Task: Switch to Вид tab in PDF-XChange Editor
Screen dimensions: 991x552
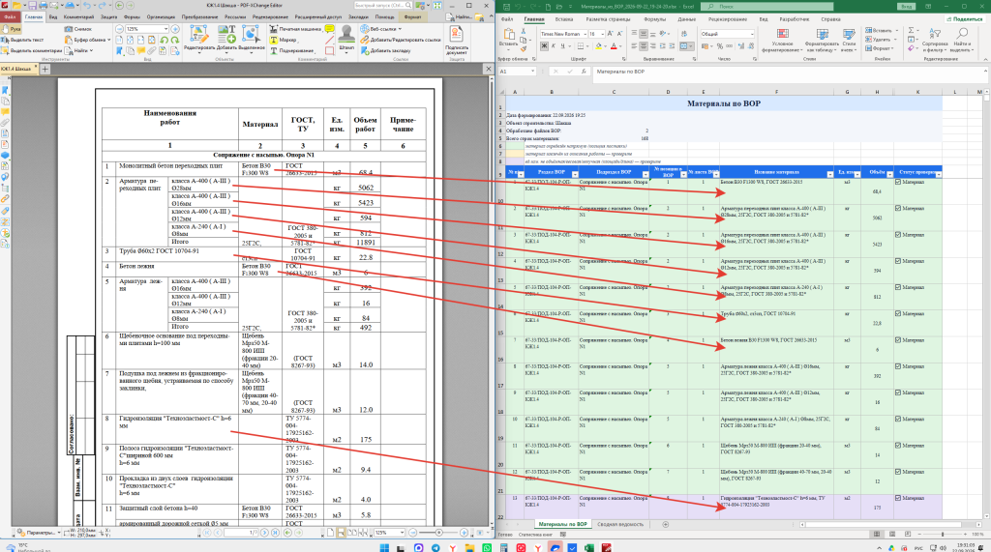Action: (53, 17)
